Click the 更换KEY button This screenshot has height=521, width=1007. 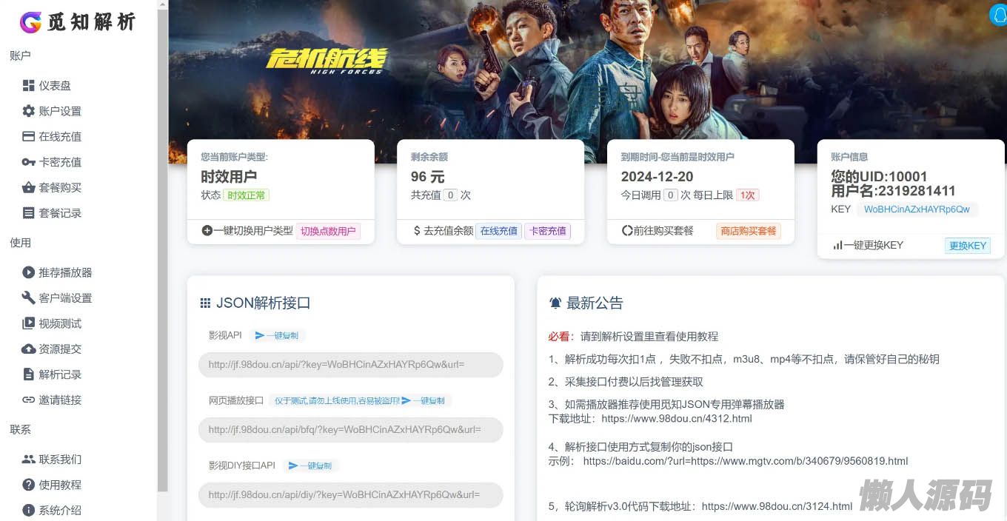(968, 246)
